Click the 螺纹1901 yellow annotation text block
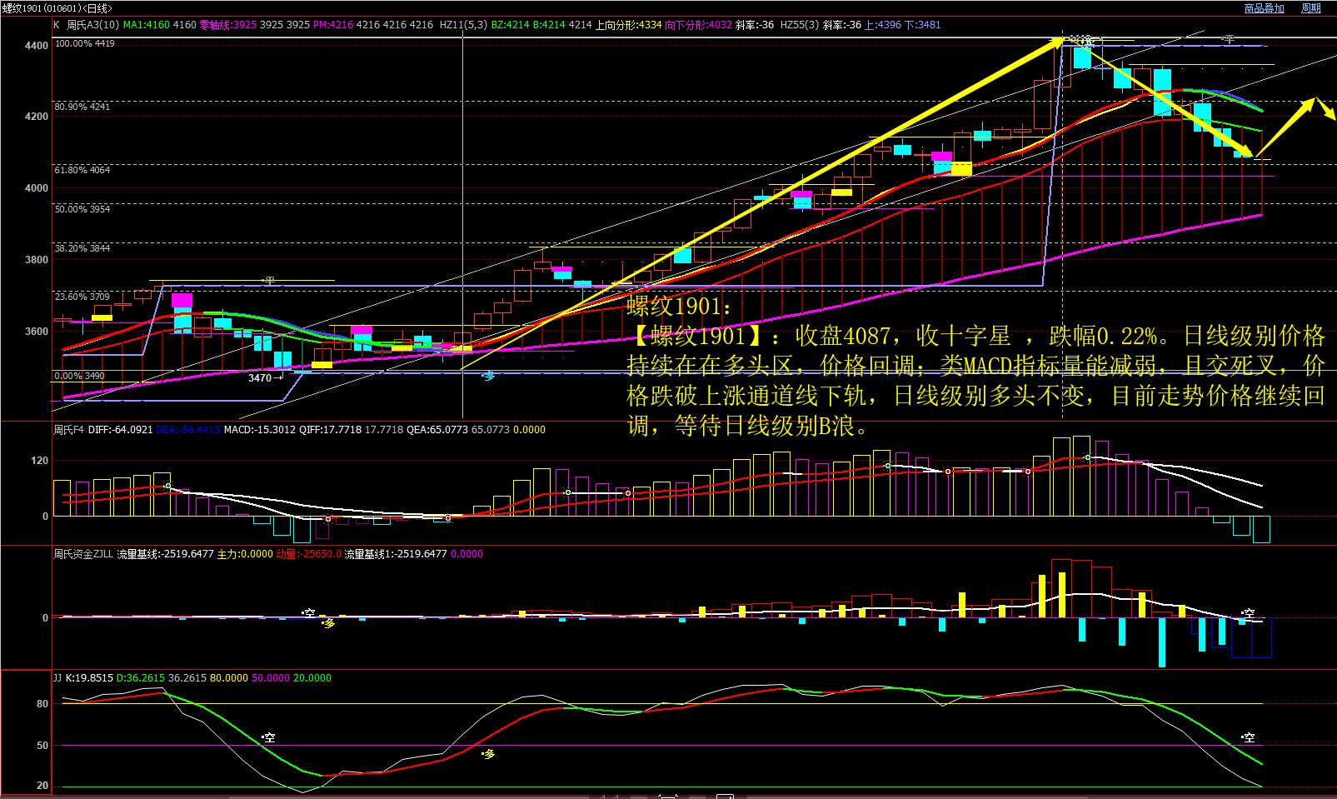Image resolution: width=1337 pixels, height=799 pixels. (975, 367)
